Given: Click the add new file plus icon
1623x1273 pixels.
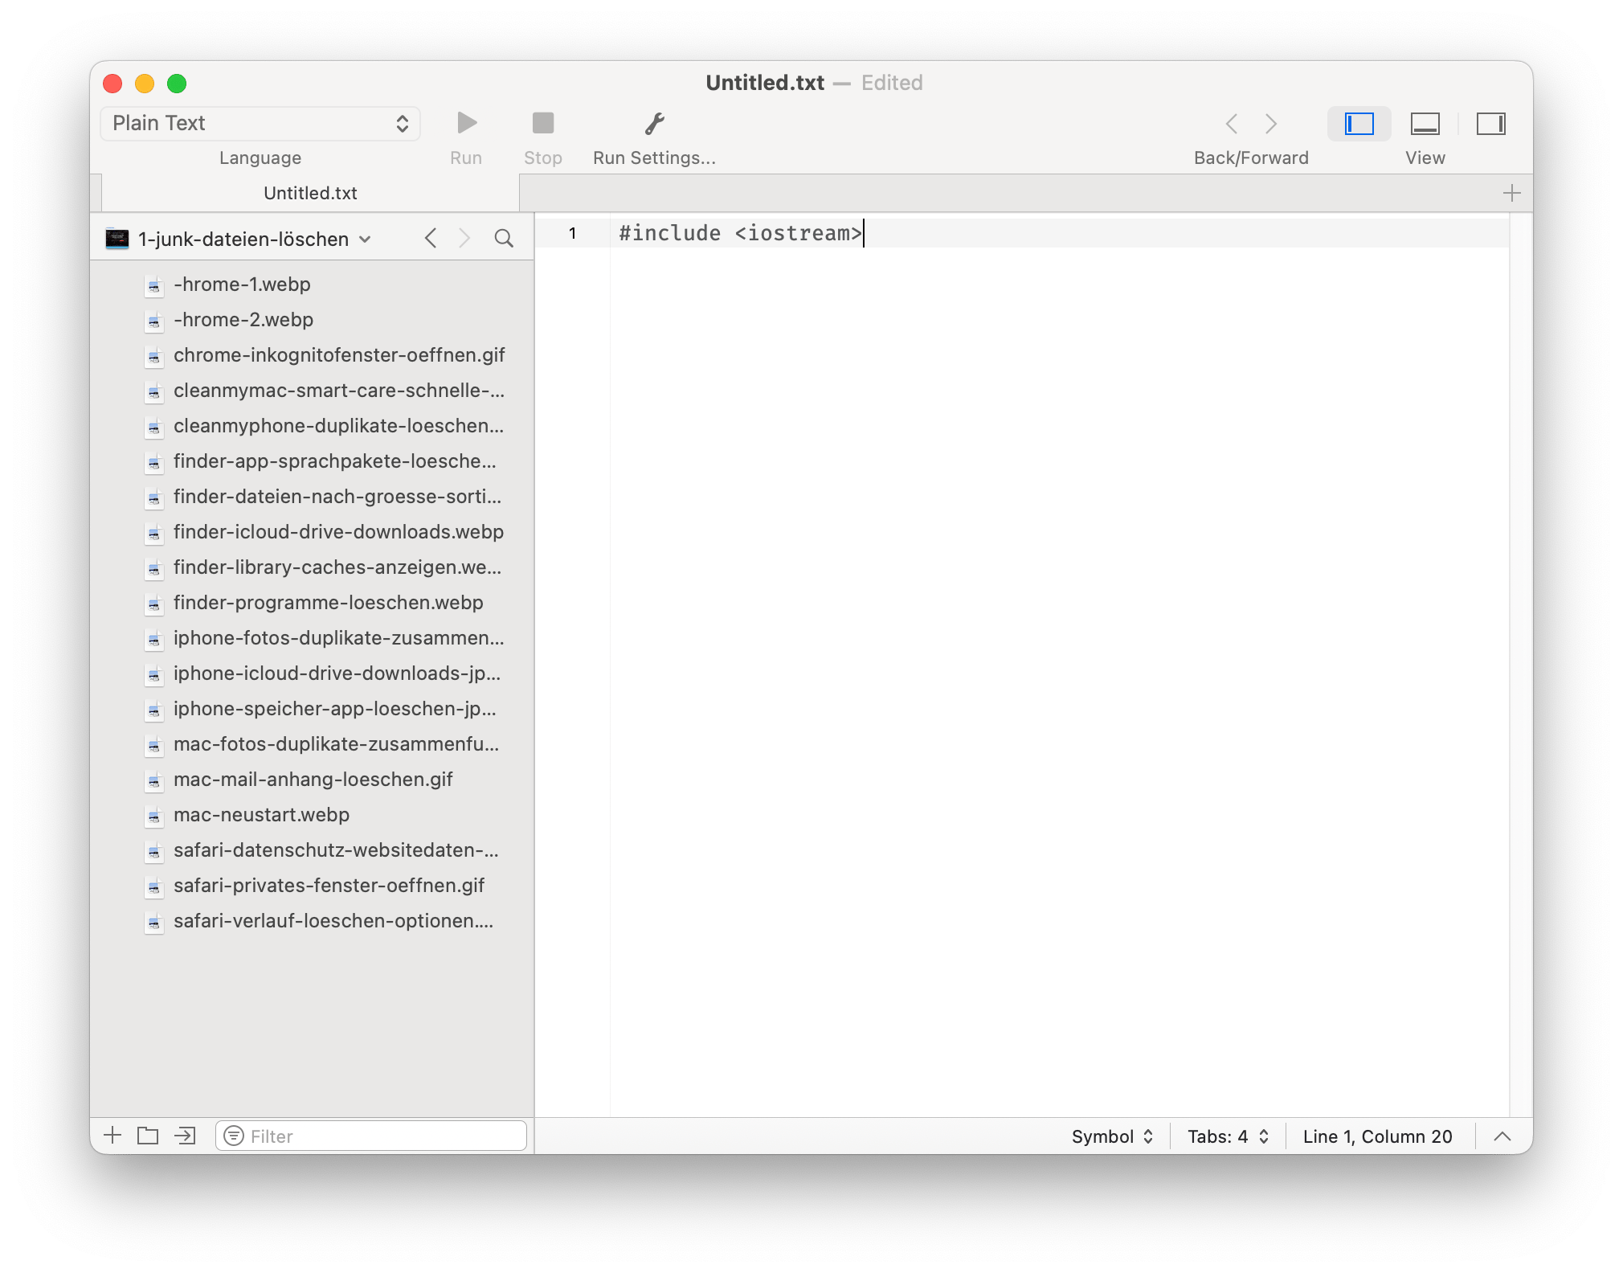Looking at the screenshot, I should tap(112, 1136).
